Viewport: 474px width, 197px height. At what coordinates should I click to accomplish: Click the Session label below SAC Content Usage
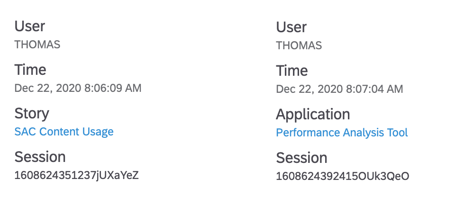[40, 157]
